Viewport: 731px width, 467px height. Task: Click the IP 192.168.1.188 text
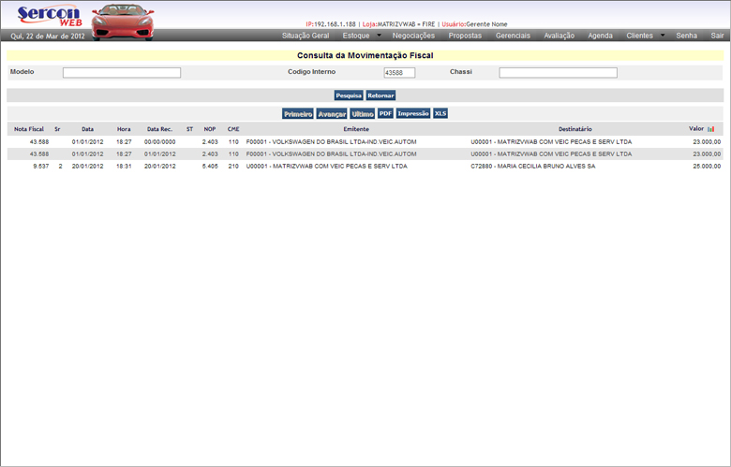[331, 24]
